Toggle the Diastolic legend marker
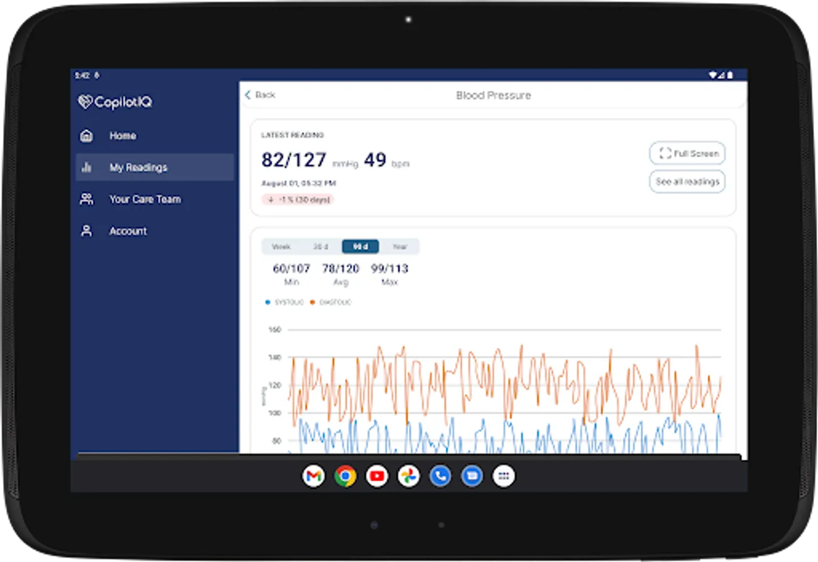 point(312,302)
